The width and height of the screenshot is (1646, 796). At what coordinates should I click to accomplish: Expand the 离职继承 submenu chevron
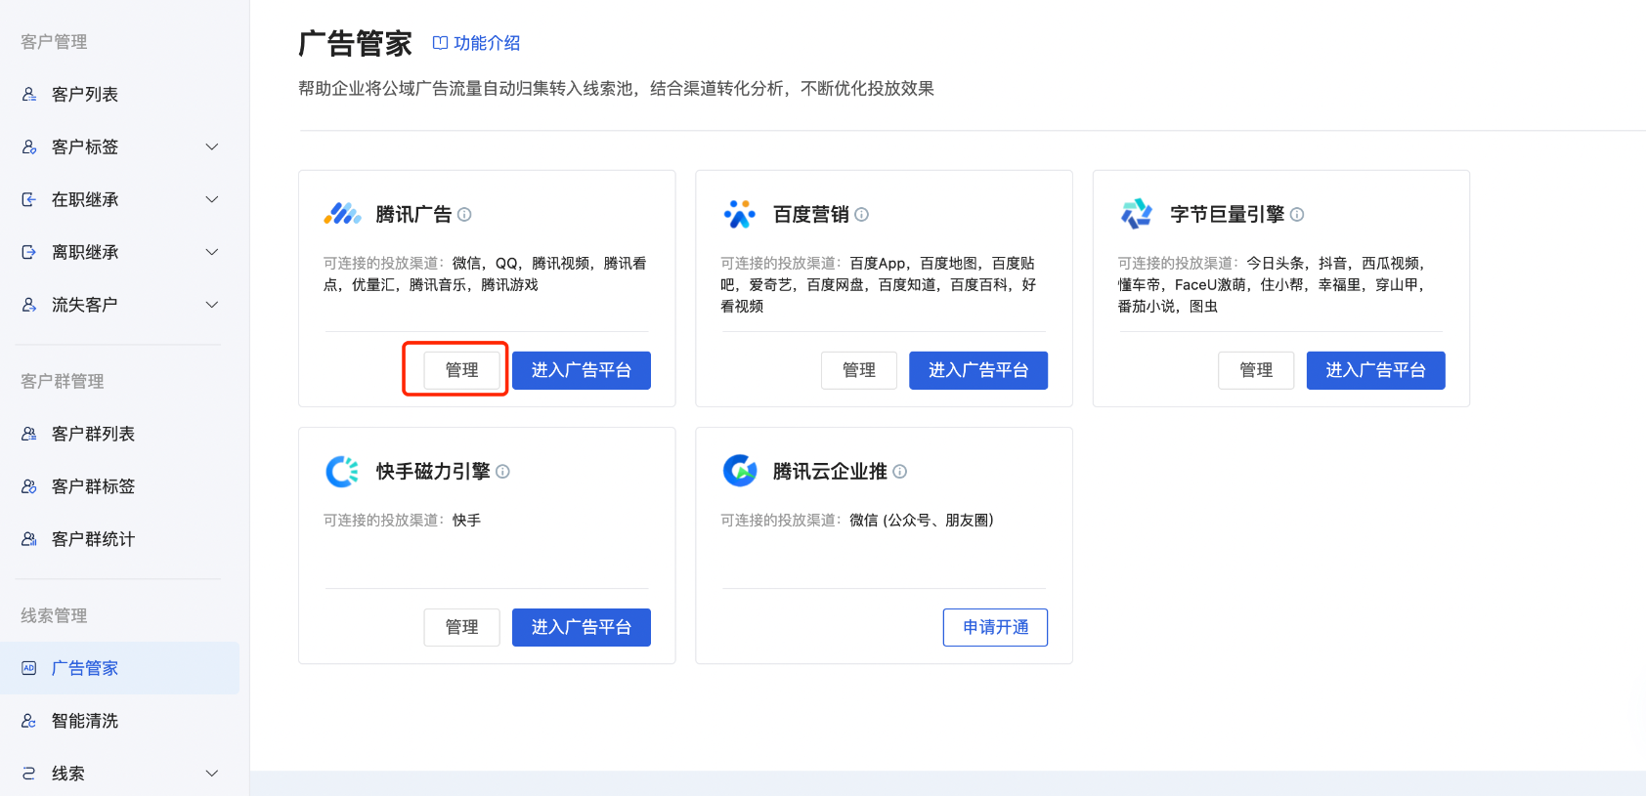point(212,252)
